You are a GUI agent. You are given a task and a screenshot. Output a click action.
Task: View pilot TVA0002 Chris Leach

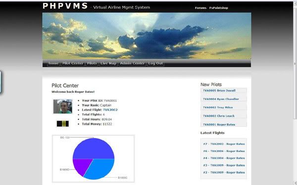tap(219, 116)
